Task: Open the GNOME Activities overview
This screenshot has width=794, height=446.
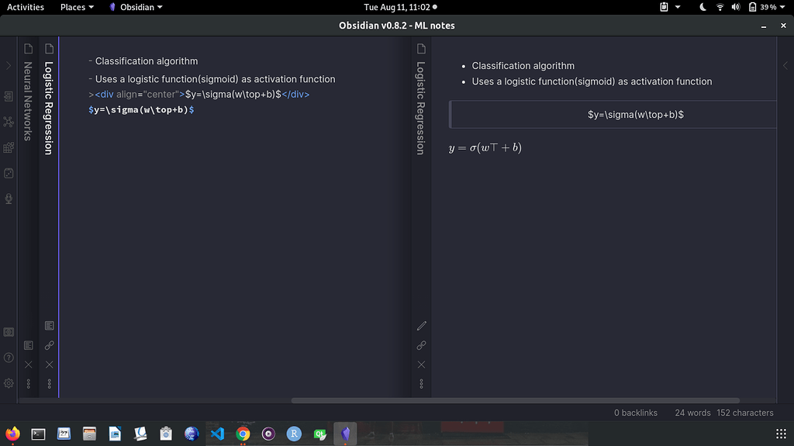Action: pyautogui.click(x=26, y=7)
